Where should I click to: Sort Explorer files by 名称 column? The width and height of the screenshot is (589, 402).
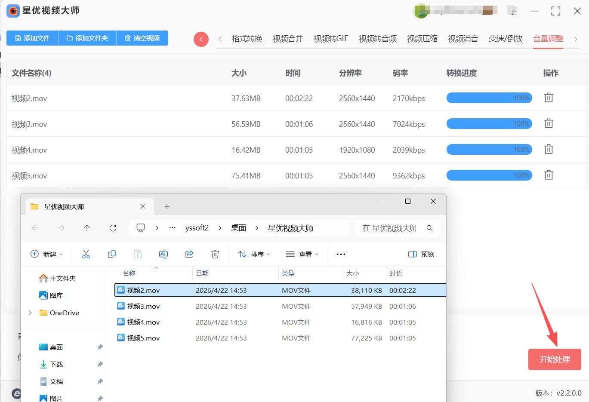pyautogui.click(x=129, y=273)
